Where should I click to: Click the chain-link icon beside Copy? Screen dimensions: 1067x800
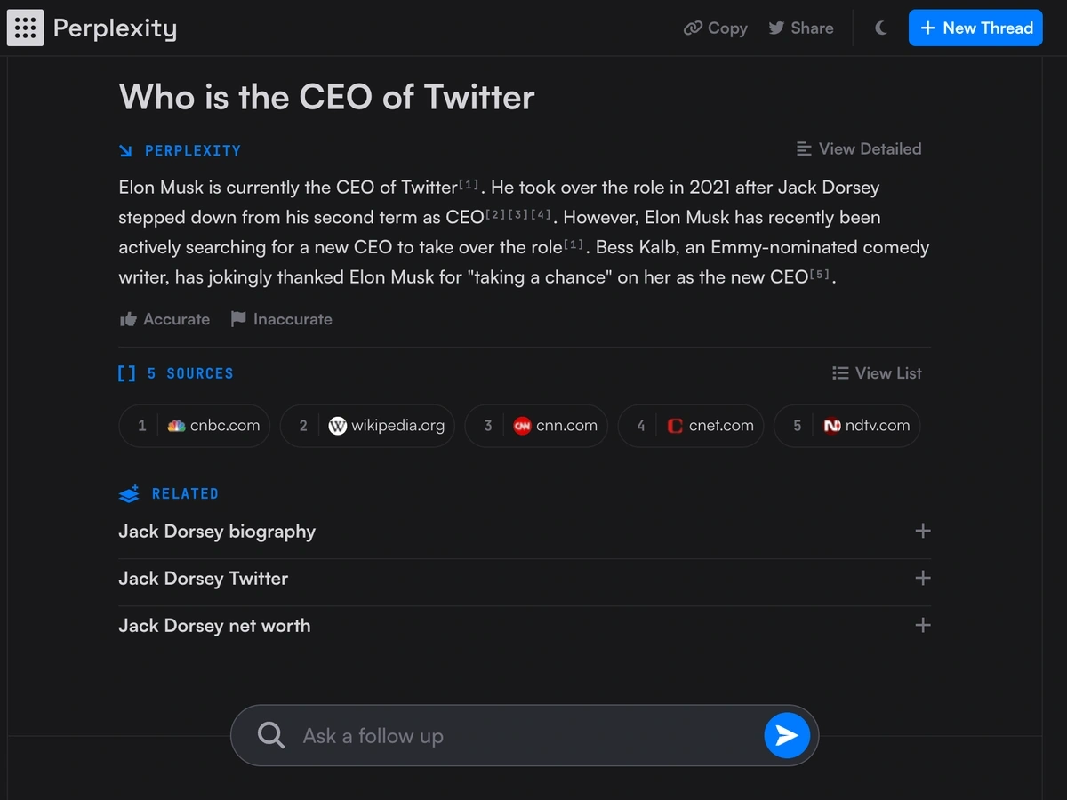tap(693, 28)
